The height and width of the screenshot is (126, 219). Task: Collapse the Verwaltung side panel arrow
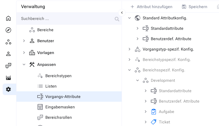coord(122,13)
